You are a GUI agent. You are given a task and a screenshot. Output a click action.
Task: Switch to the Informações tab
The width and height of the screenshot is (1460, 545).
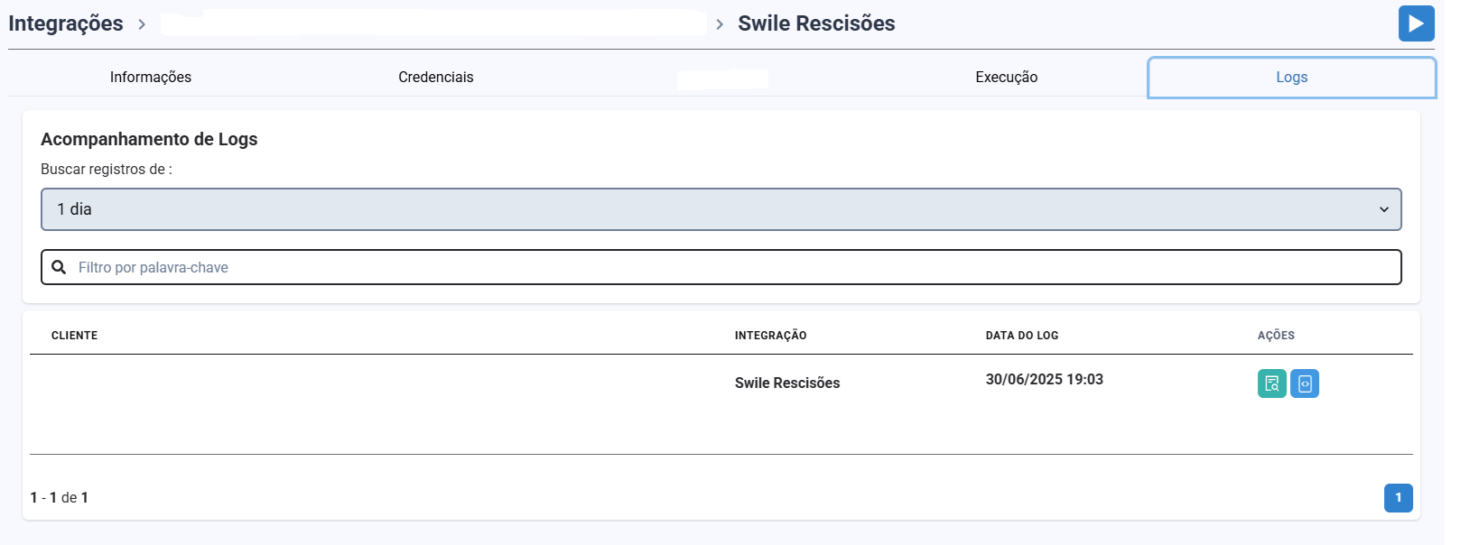click(151, 78)
